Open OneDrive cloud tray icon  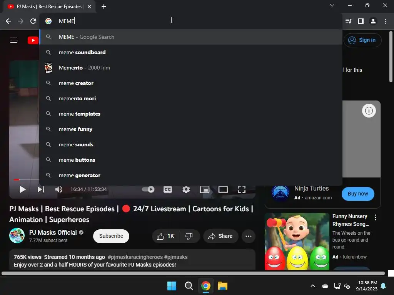click(325, 286)
